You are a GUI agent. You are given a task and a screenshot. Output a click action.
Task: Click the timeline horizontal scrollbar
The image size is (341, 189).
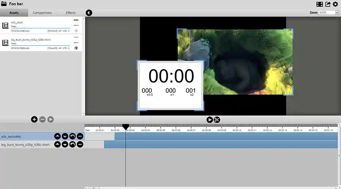point(211,188)
